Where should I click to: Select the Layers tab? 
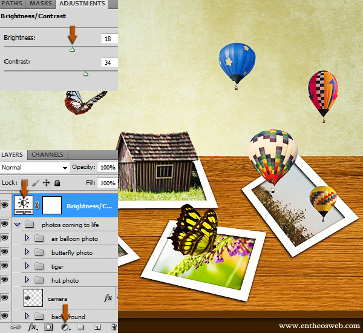(x=12, y=154)
